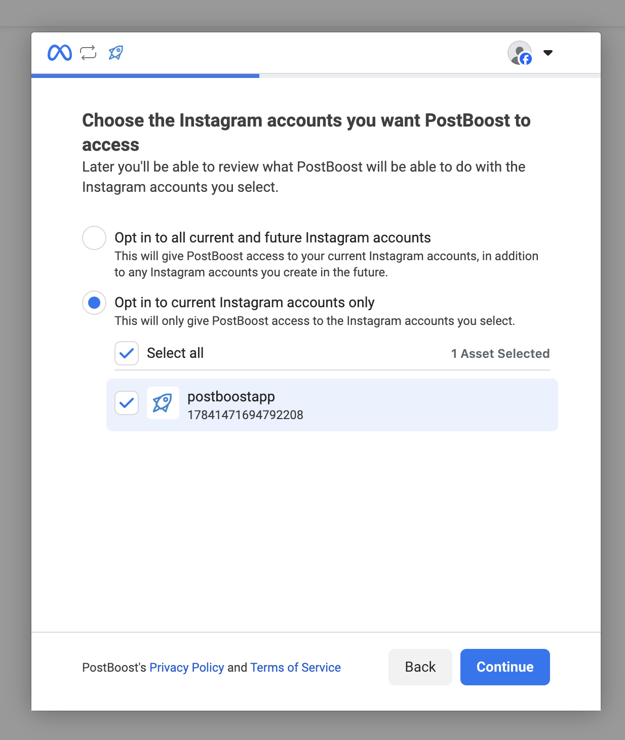The height and width of the screenshot is (740, 625).
Task: Click the PostBoost rocket icon in header
Action: tap(116, 53)
